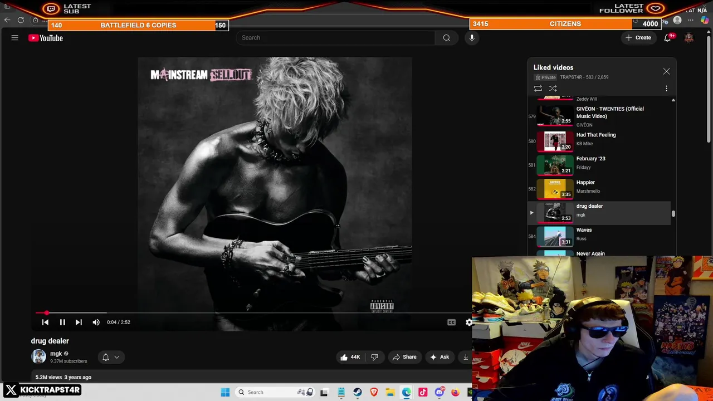Open the account avatar menu
The height and width of the screenshot is (401, 713).
coord(689,38)
